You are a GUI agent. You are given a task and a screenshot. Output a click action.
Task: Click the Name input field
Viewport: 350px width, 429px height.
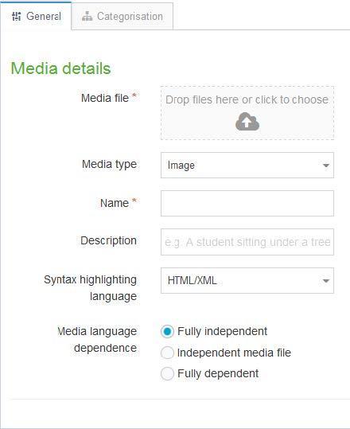pyautogui.click(x=247, y=204)
